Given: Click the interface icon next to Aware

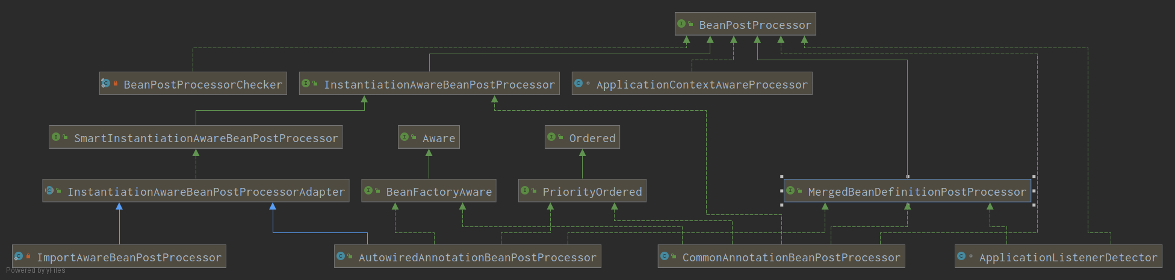Looking at the screenshot, I should (x=405, y=137).
